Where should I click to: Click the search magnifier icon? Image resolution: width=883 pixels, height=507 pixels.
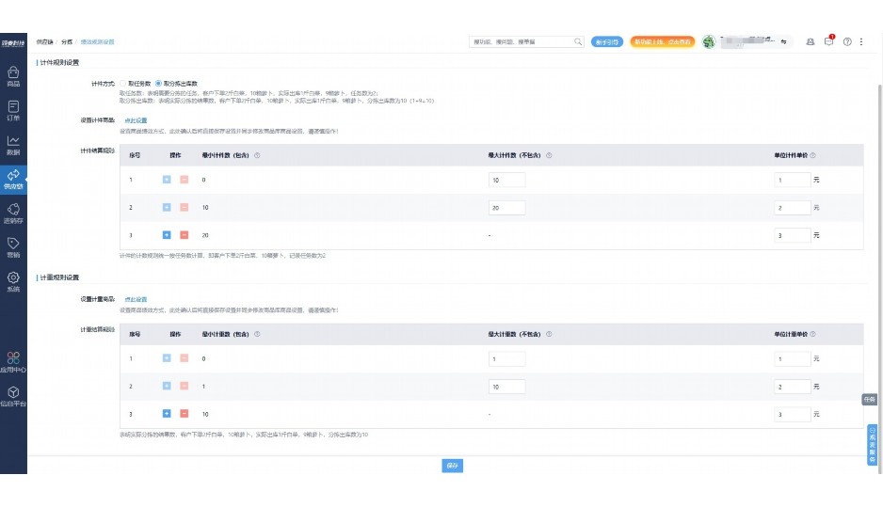(578, 42)
